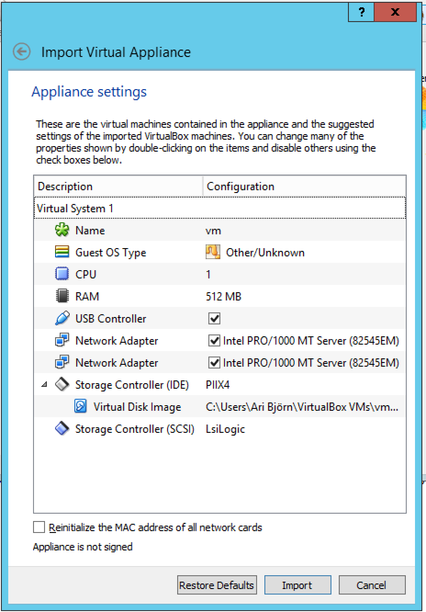Viewport: 426px width, 612px height.
Task: Click the Guest OS Type icon
Action: (62, 252)
